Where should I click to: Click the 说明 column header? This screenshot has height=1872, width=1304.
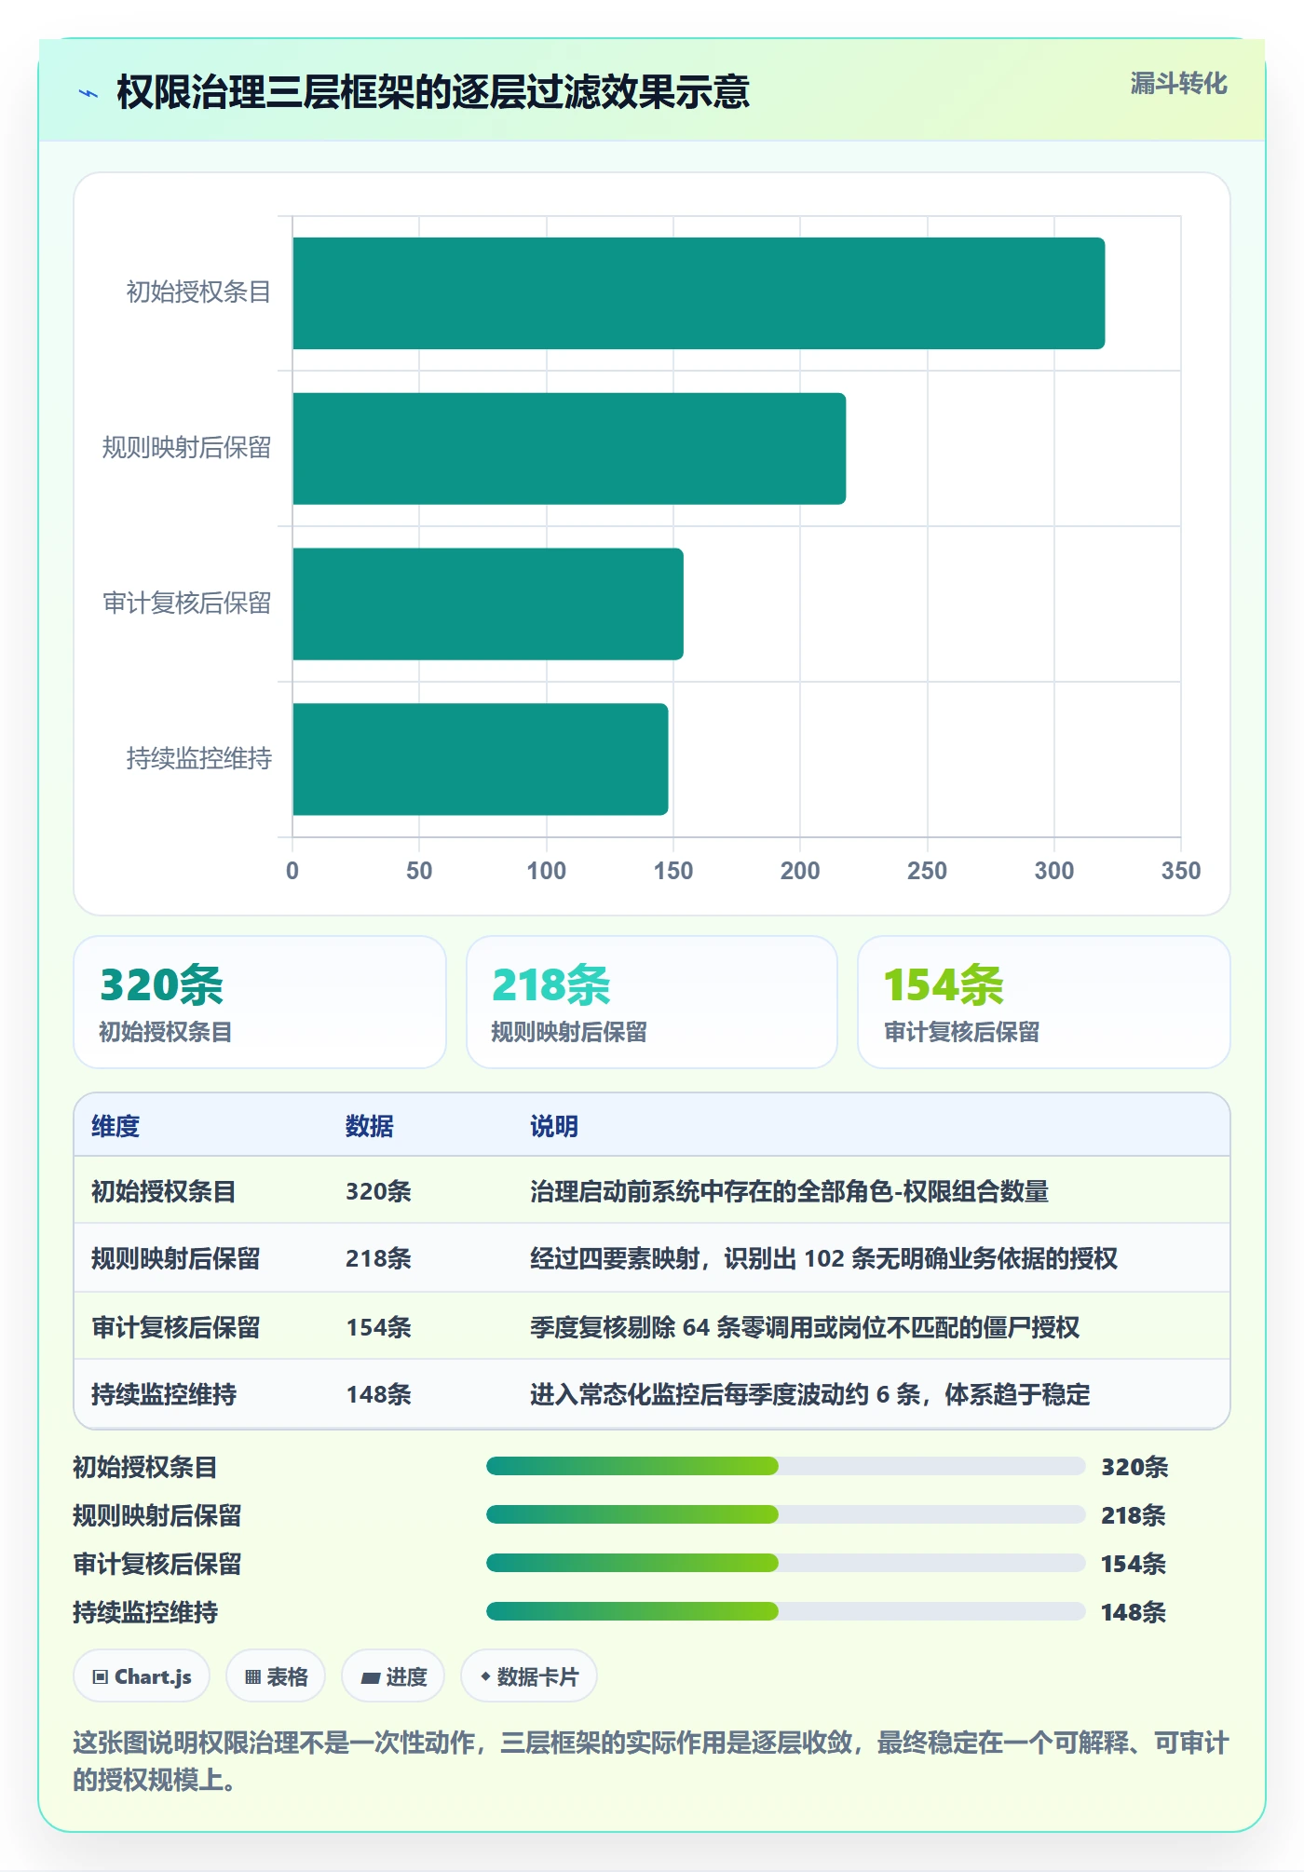554,1126
